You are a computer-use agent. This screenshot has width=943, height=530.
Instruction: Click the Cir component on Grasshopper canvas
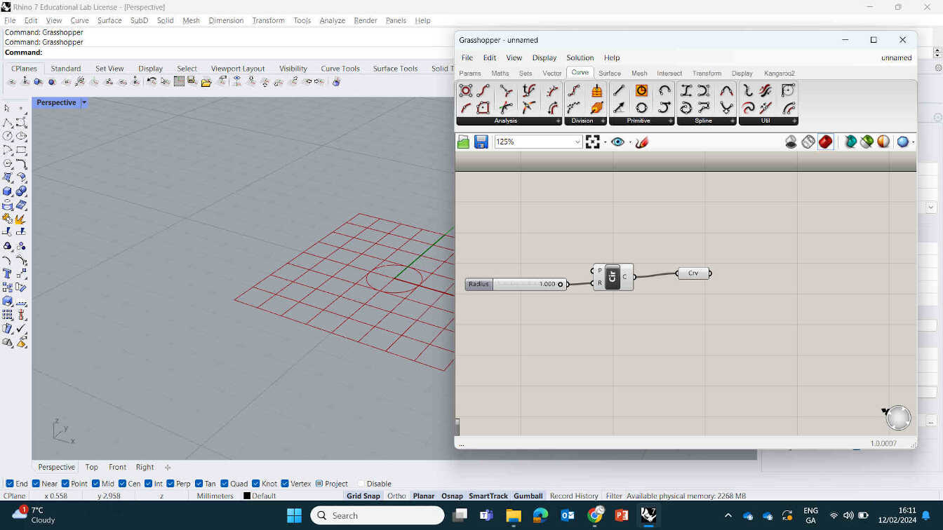pyautogui.click(x=613, y=277)
